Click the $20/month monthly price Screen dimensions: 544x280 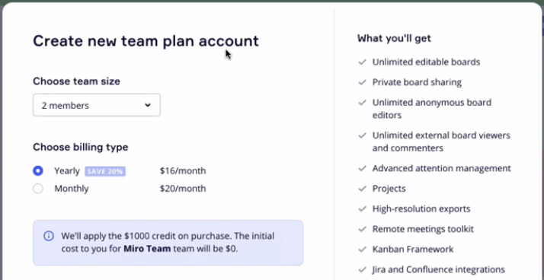(x=183, y=189)
